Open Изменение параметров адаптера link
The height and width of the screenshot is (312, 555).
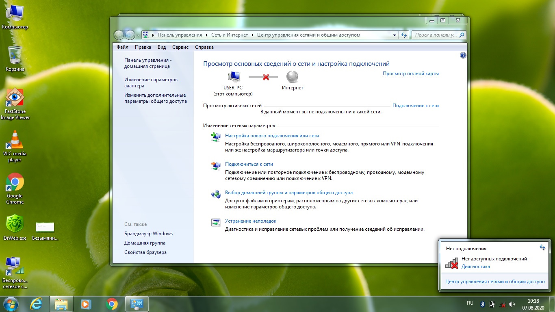point(151,82)
